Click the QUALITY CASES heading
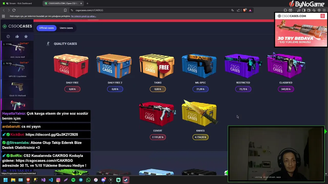This screenshot has width=328, height=184. [x=65, y=44]
